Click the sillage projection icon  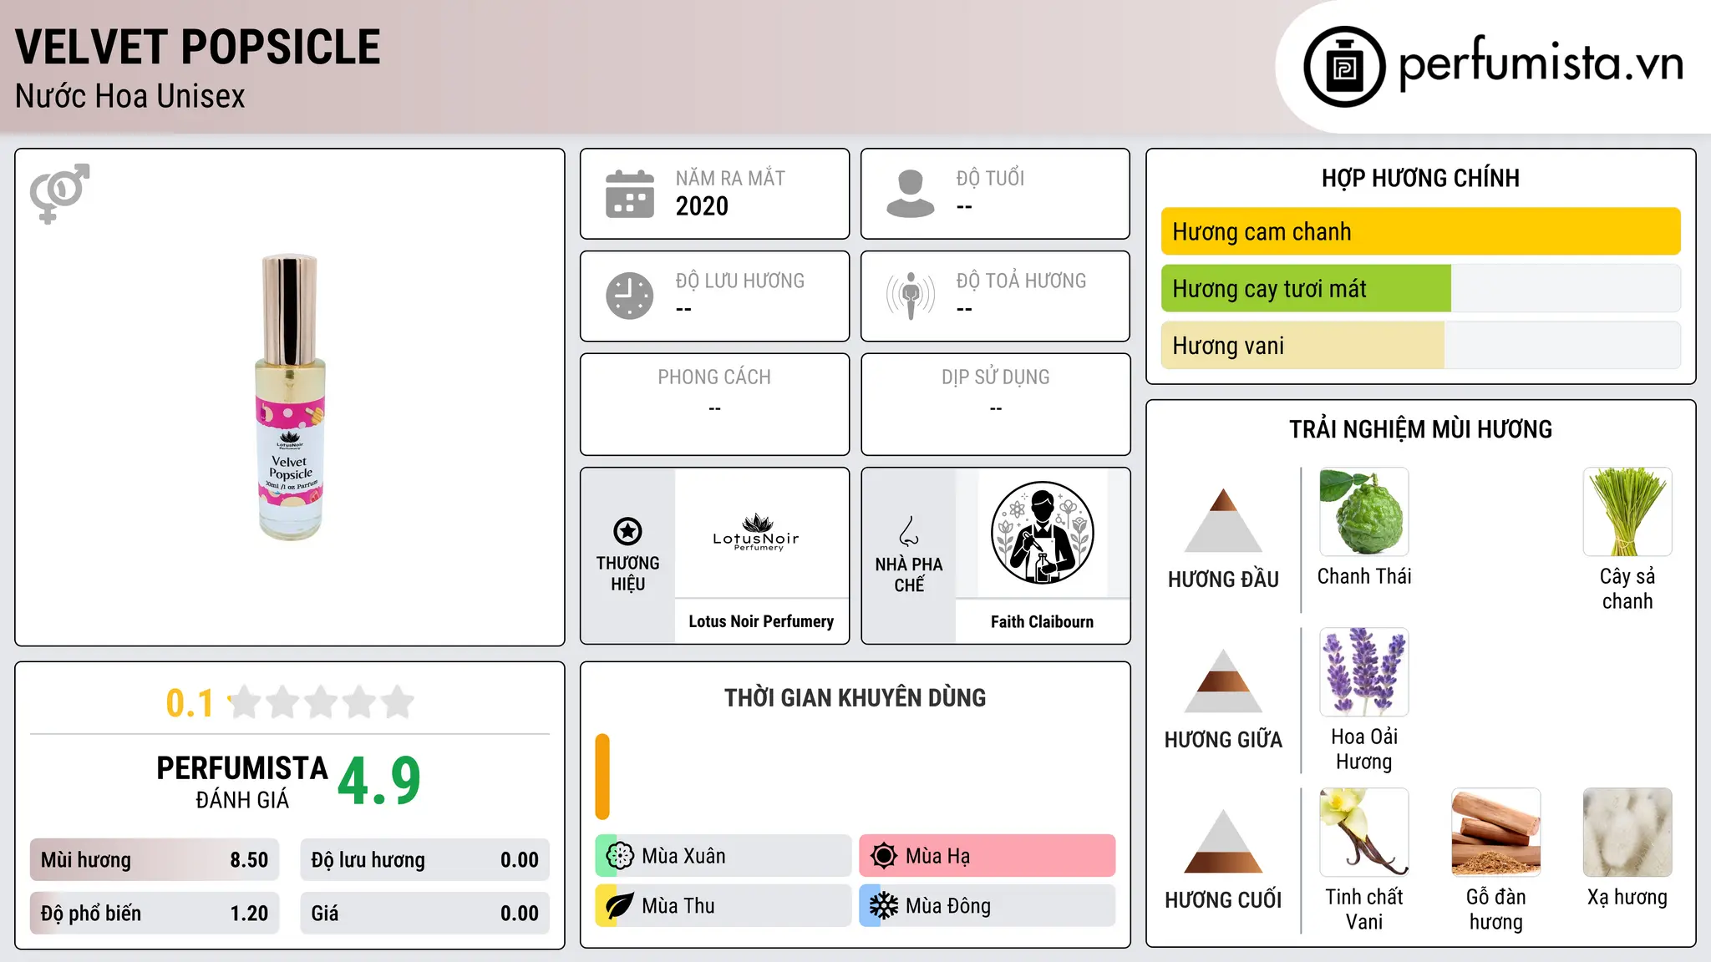tap(910, 296)
